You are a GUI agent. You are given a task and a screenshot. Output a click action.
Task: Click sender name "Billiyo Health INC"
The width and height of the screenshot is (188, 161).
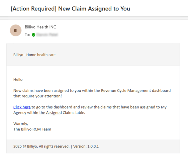40,27
